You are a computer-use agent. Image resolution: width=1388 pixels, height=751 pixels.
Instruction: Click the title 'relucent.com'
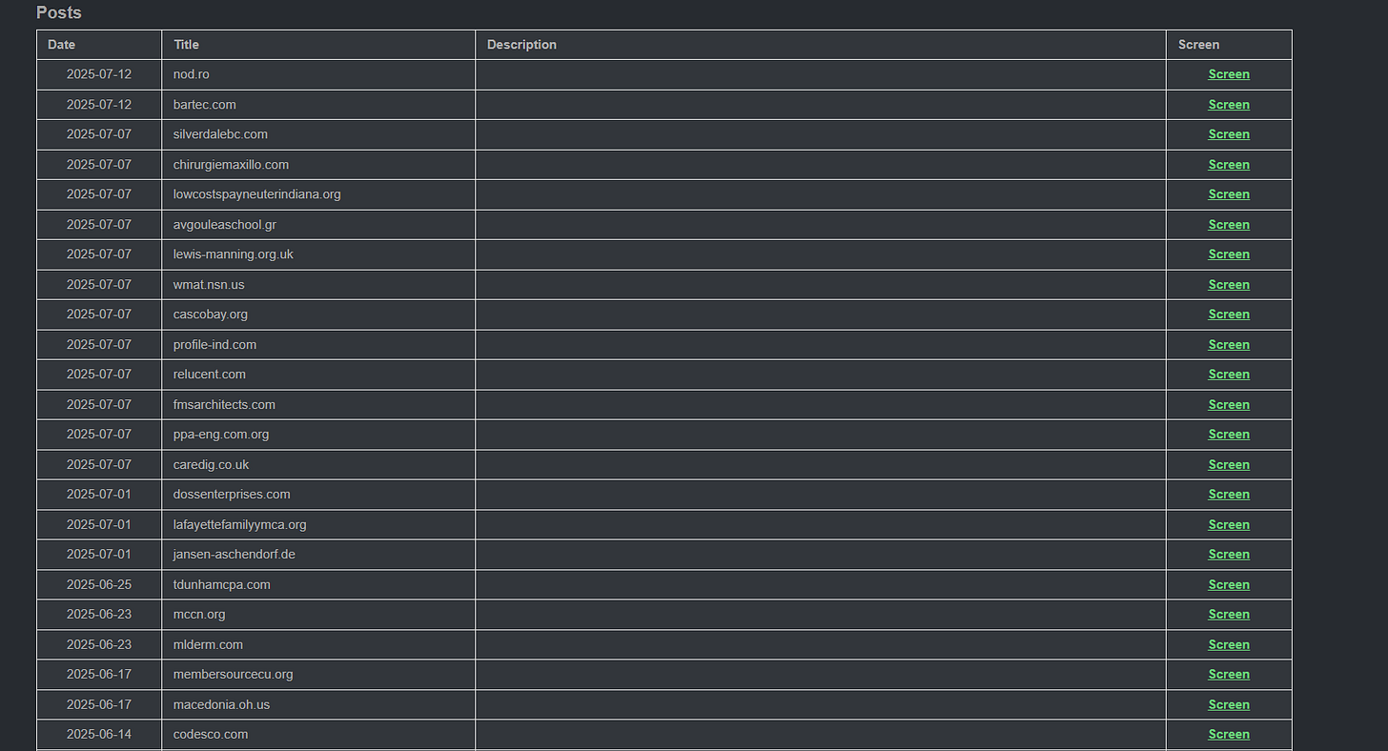pyautogui.click(x=210, y=375)
